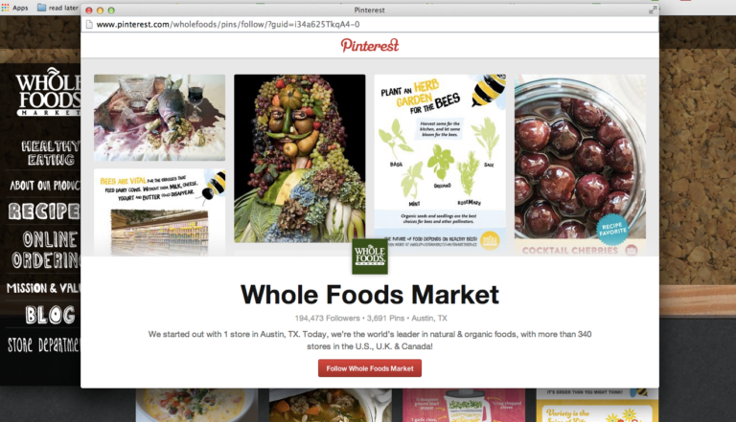This screenshot has height=422, width=736.
Task: Open the Plant an Herb Garden pin
Action: pos(440,165)
